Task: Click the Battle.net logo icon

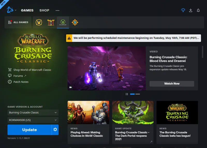Action: pyautogui.click(x=10, y=10)
